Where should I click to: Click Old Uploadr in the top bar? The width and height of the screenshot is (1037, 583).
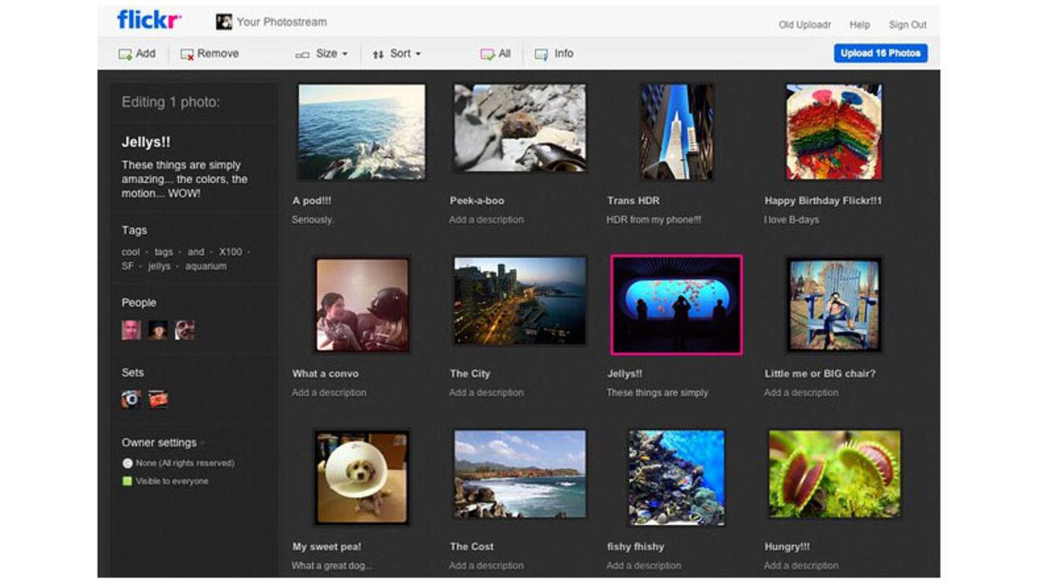pyautogui.click(x=805, y=25)
